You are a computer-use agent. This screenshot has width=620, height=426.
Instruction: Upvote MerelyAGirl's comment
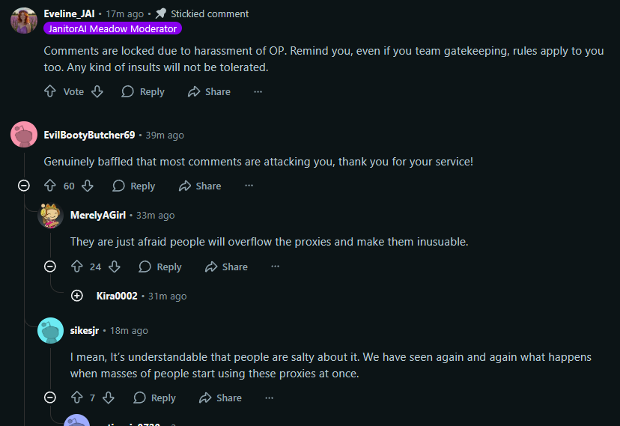(76, 267)
